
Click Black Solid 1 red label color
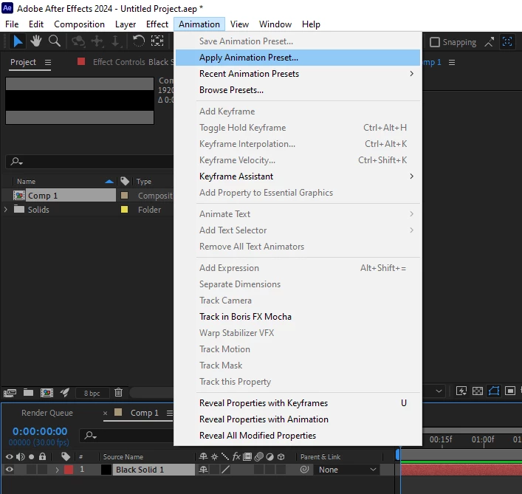click(69, 470)
